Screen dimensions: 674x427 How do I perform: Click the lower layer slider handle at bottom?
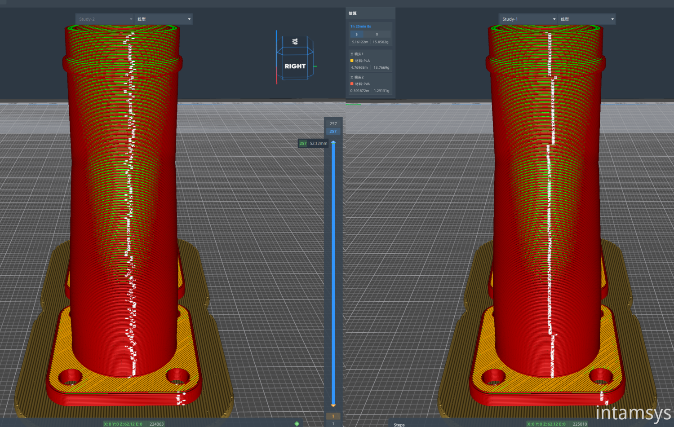click(x=333, y=405)
